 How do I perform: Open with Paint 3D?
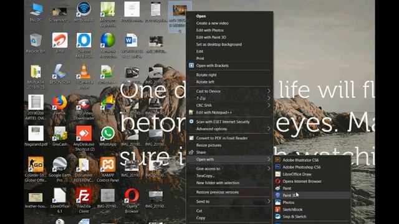pyautogui.click(x=312, y=195)
